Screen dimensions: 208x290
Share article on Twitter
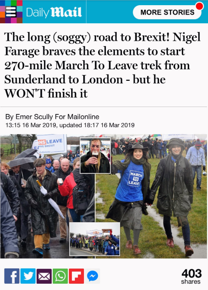pyautogui.click(x=28, y=276)
